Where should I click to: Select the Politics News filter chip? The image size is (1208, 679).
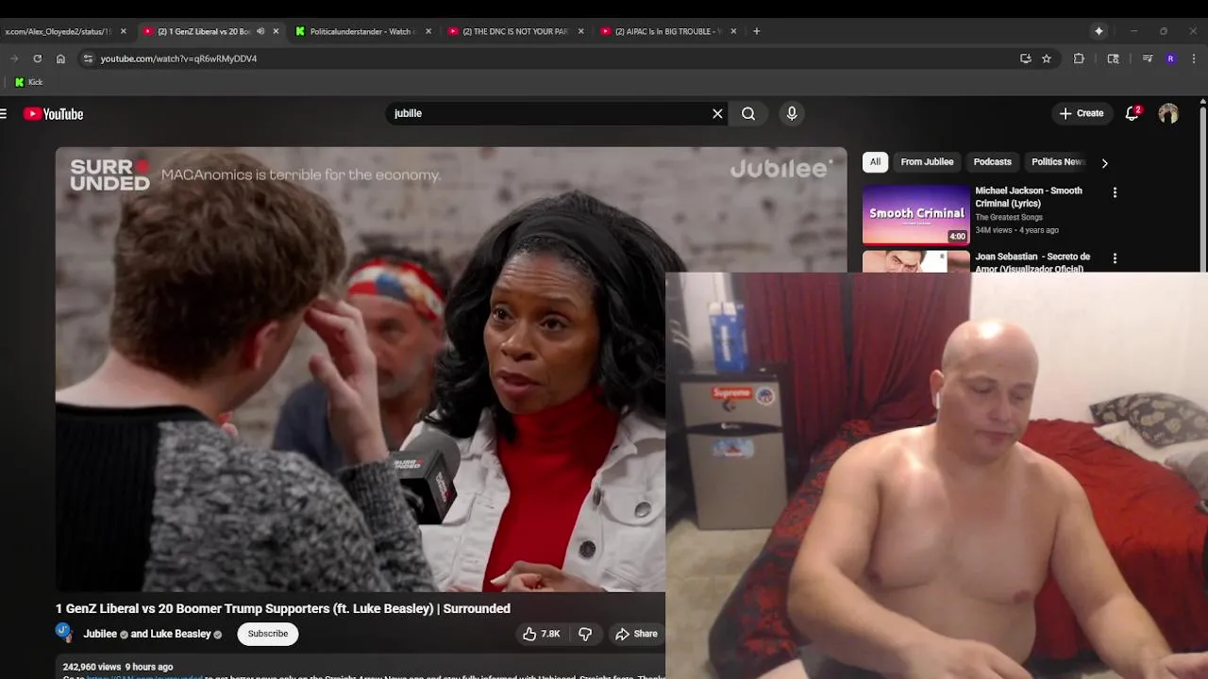point(1057,162)
